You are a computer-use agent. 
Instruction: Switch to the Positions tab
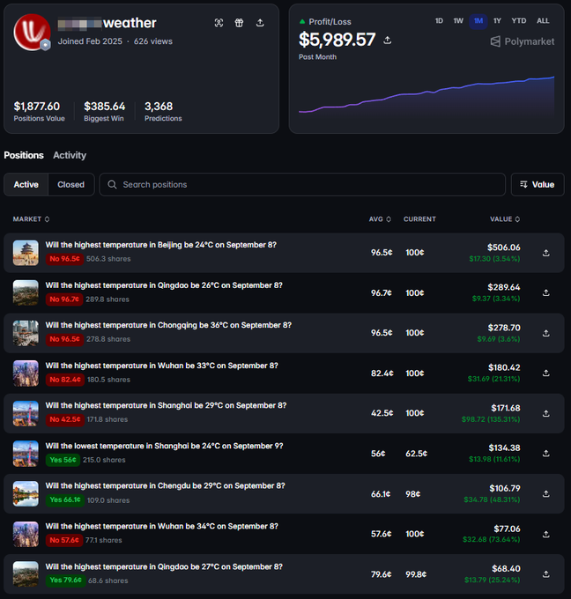point(24,155)
